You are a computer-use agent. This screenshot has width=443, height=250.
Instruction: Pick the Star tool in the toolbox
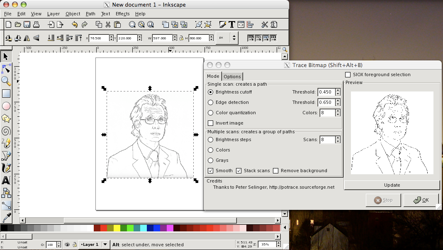[x=6, y=118]
